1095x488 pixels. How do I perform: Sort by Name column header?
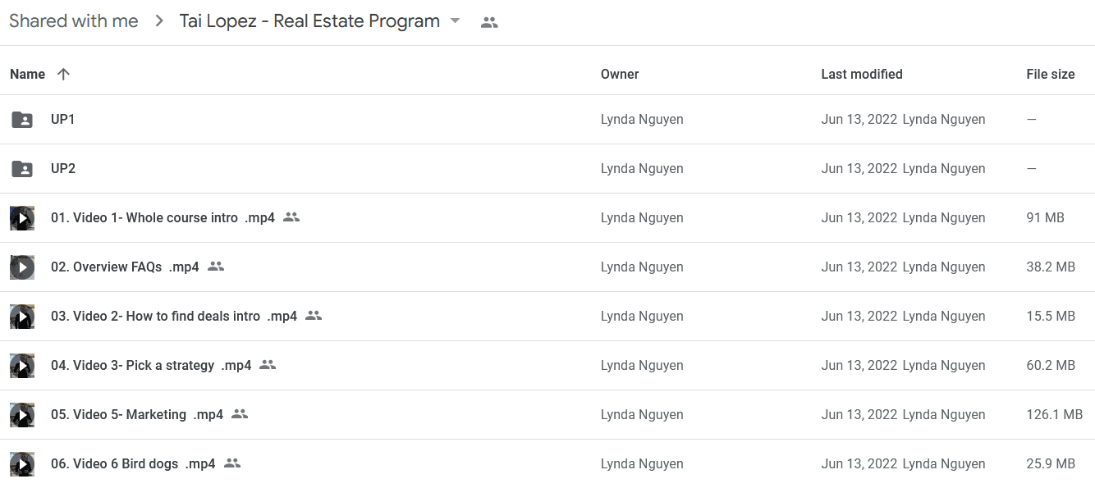click(27, 74)
